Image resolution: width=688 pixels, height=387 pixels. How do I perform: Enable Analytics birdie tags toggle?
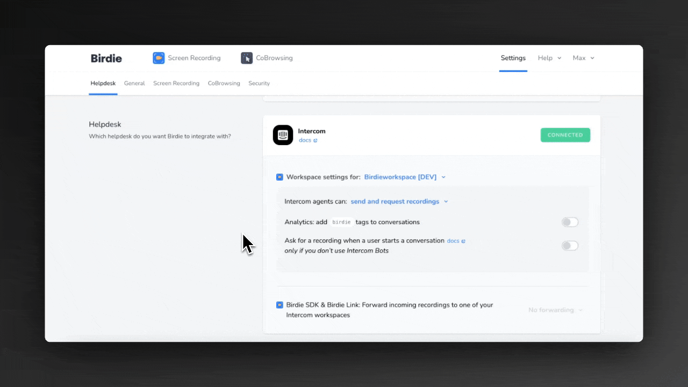(x=569, y=222)
